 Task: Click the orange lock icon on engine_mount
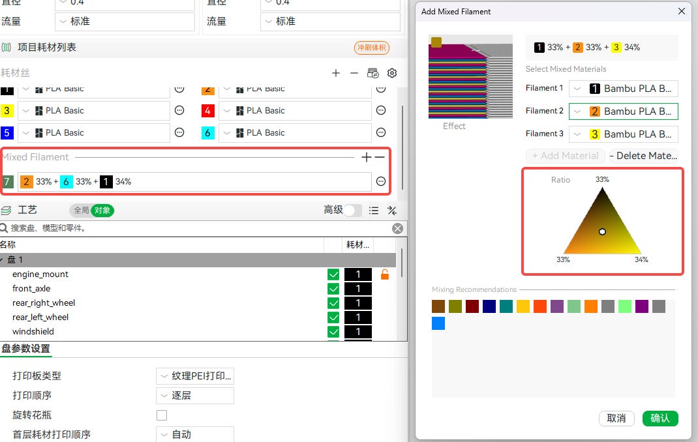pos(385,274)
